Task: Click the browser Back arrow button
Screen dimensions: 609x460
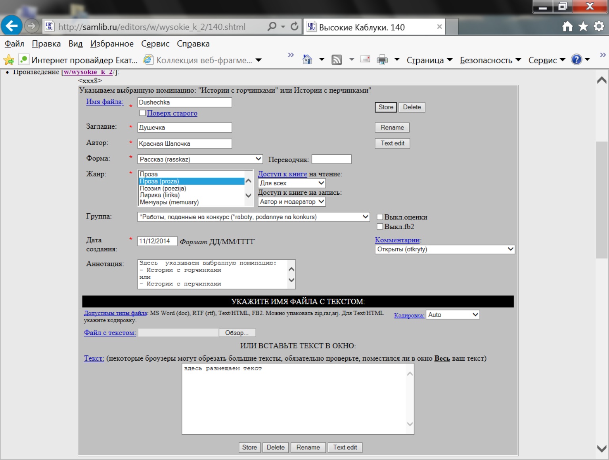Action: tap(11, 26)
